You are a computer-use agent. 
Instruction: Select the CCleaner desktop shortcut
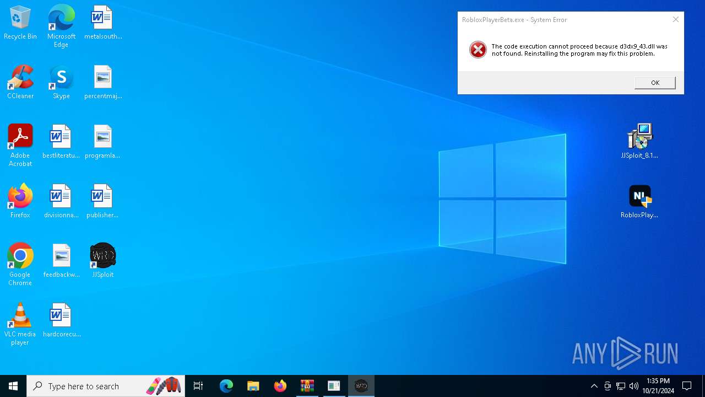tap(20, 83)
